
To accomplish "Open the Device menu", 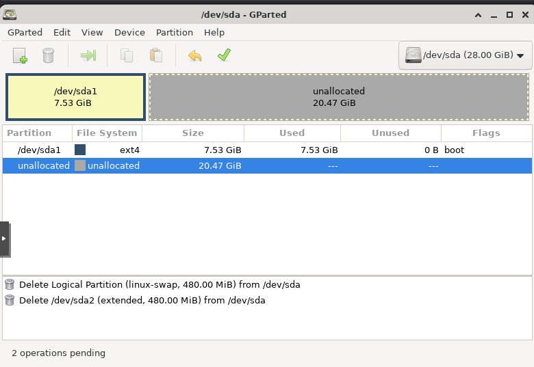I will (x=129, y=32).
